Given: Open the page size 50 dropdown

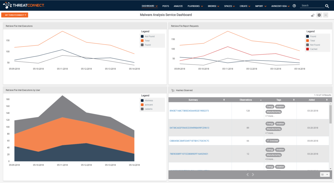Looking at the screenshot, I should [325, 175].
